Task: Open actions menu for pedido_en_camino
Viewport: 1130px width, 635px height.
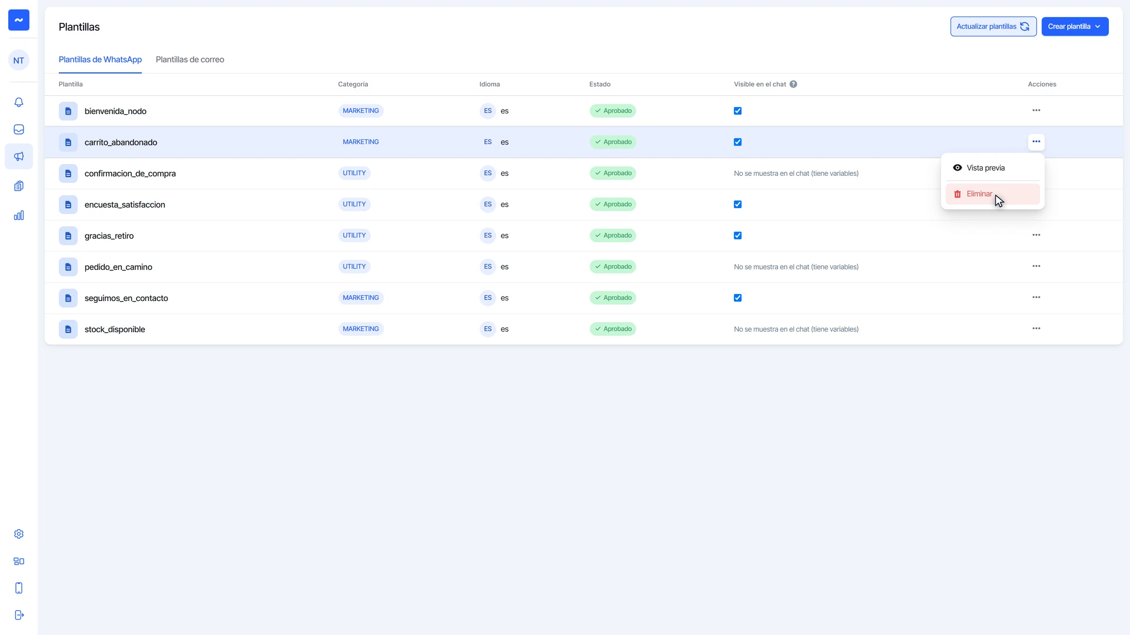Action: 1036,266
